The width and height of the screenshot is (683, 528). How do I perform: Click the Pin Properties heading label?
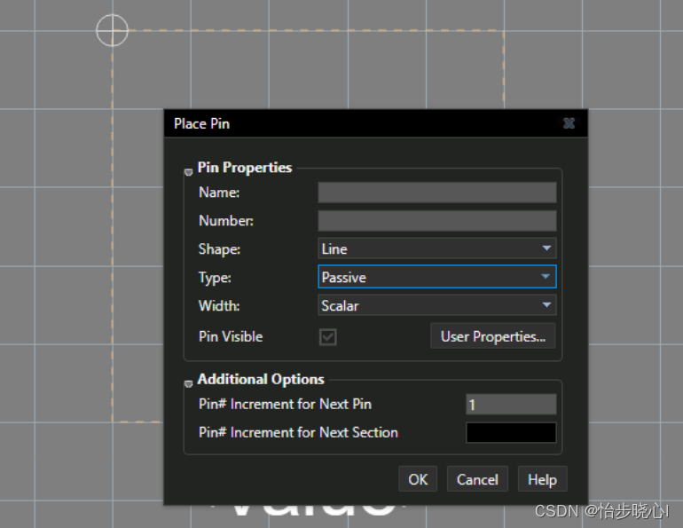[245, 168]
